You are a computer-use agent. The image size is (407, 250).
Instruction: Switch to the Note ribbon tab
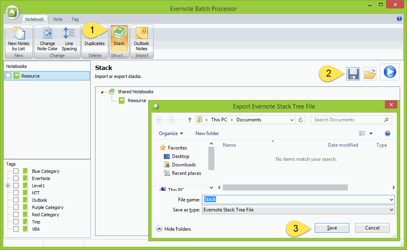point(58,19)
